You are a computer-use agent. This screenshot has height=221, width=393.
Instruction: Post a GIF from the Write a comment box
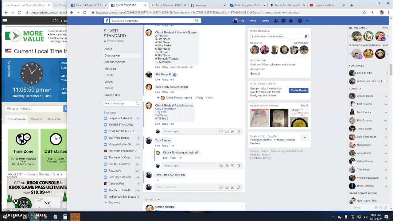[232, 187]
